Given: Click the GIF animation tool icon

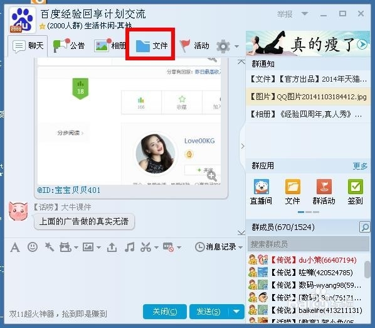Looking at the screenshot, I should (65, 247).
